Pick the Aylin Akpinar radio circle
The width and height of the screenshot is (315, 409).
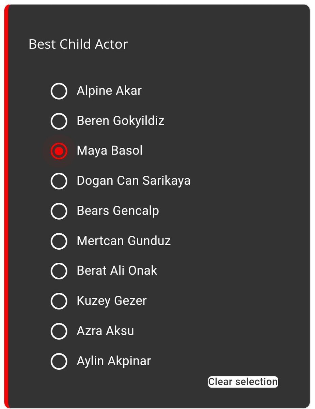pyautogui.click(x=59, y=361)
